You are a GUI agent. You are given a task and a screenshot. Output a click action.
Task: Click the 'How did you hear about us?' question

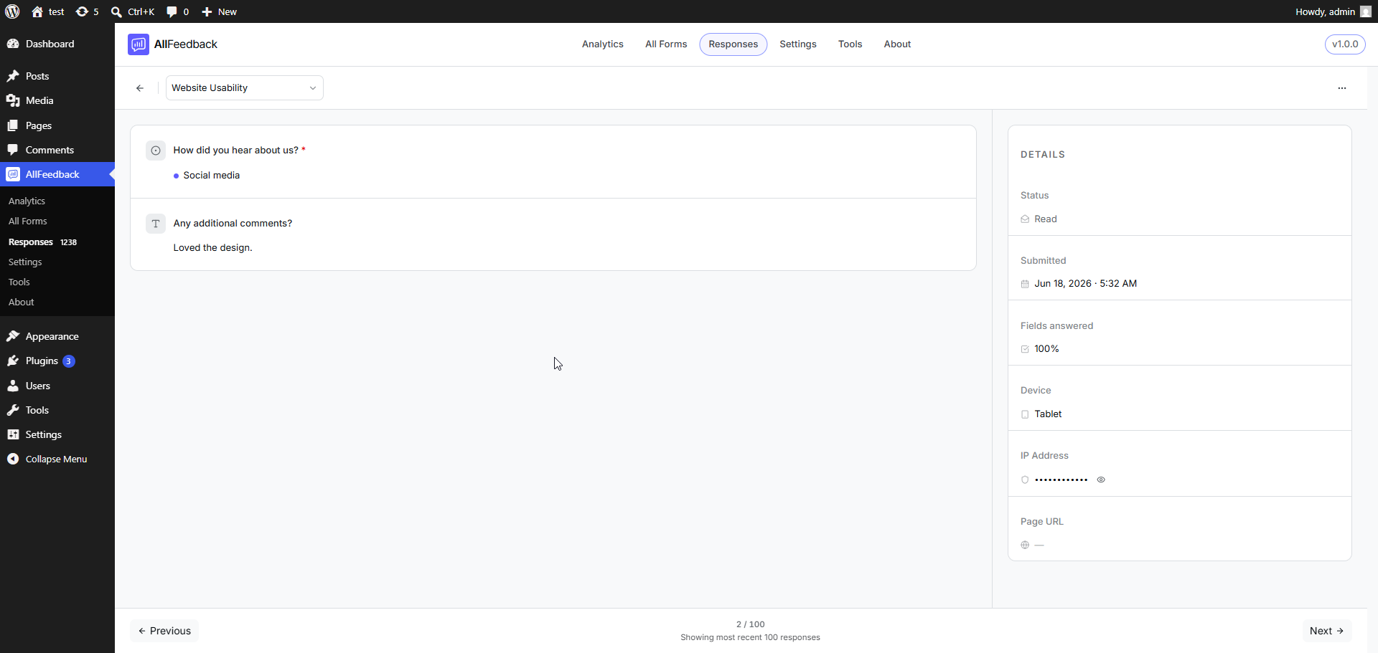[235, 151]
